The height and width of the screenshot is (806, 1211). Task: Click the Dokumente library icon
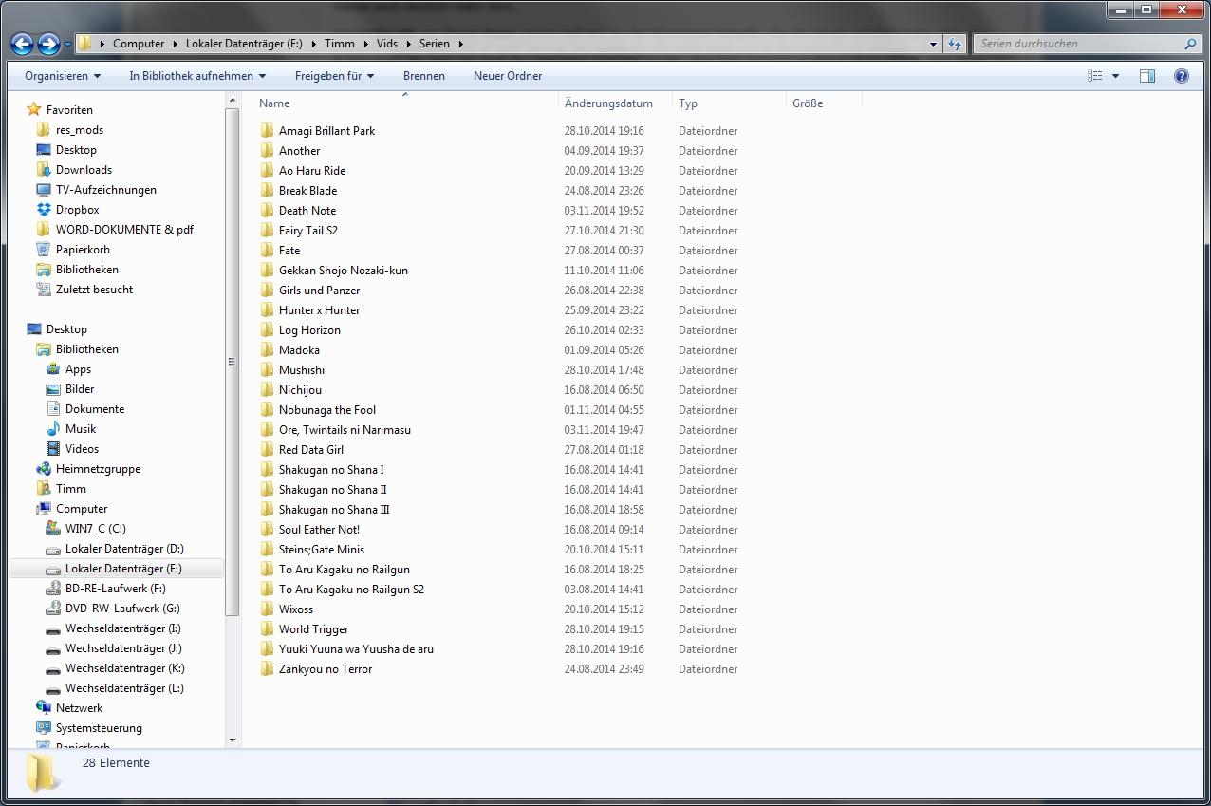point(53,409)
